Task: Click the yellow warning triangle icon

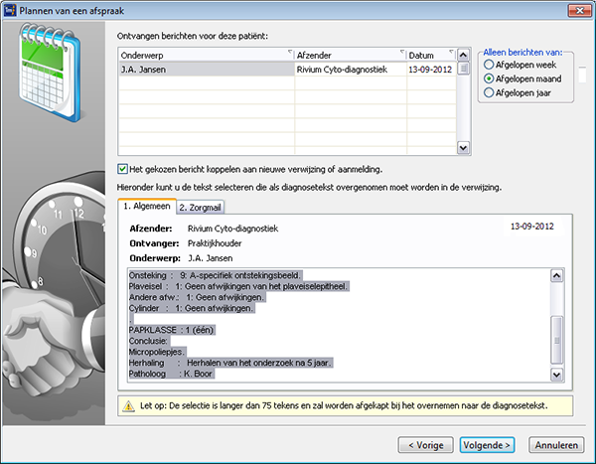Action: 128,406
